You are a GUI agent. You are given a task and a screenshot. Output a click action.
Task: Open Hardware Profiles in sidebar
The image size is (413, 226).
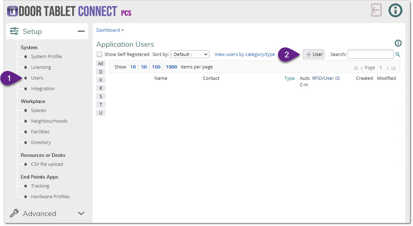coord(50,196)
